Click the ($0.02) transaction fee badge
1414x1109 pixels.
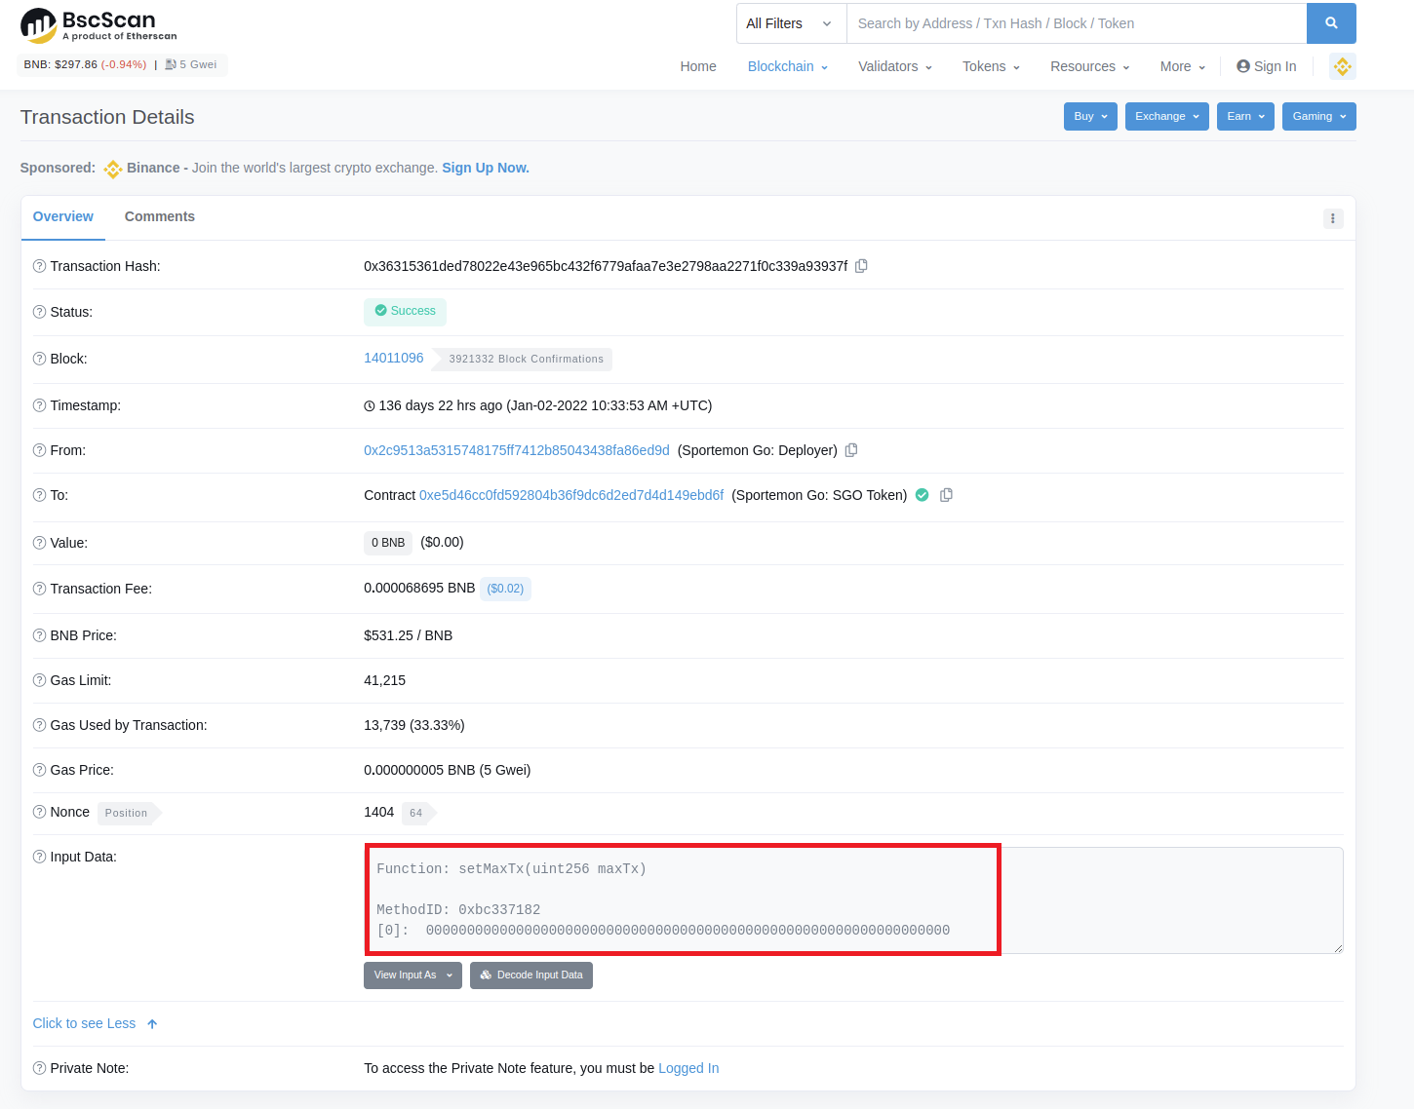tap(505, 589)
